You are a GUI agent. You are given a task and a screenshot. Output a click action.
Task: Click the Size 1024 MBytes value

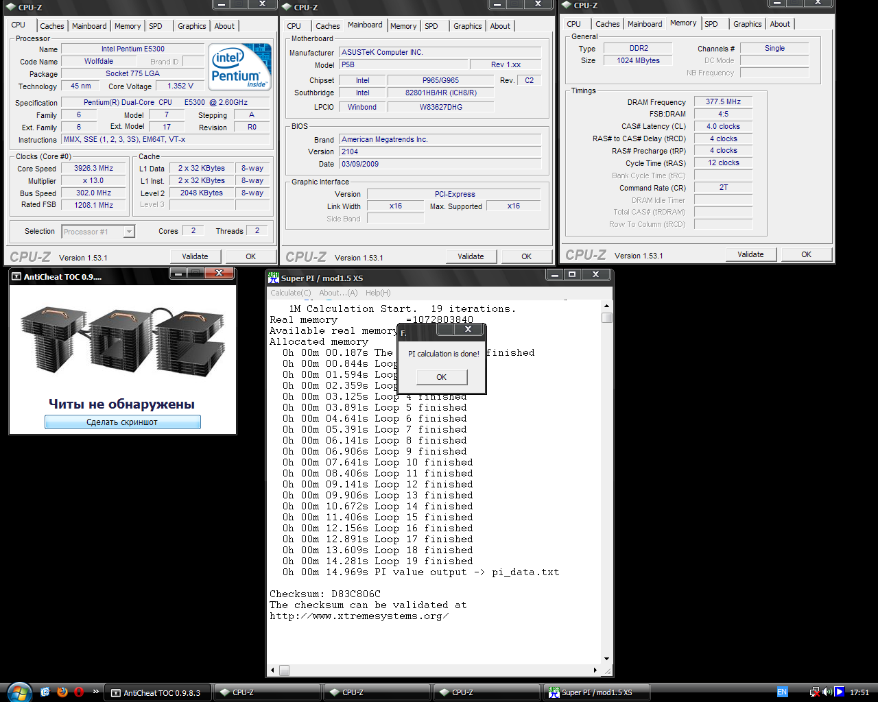(638, 60)
